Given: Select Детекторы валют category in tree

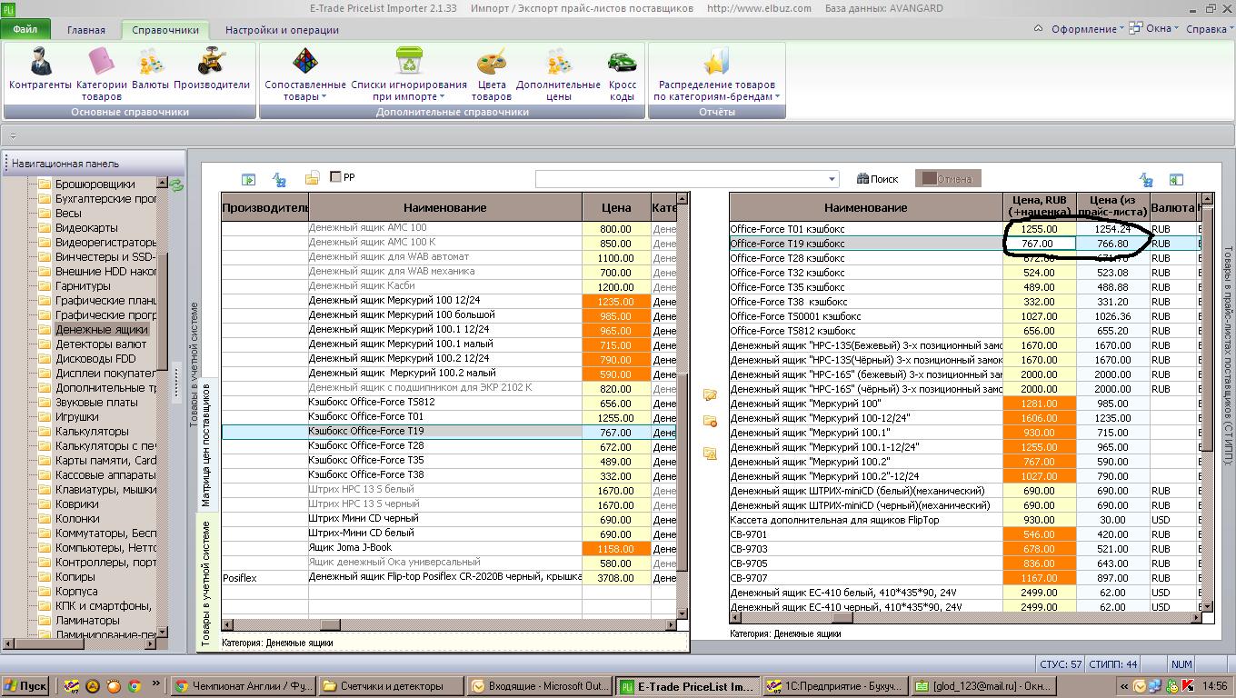Looking at the screenshot, I should click(x=101, y=344).
